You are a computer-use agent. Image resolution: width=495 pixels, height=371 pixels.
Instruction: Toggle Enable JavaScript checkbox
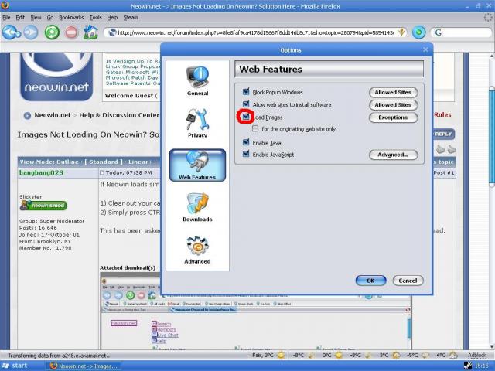tap(246, 154)
